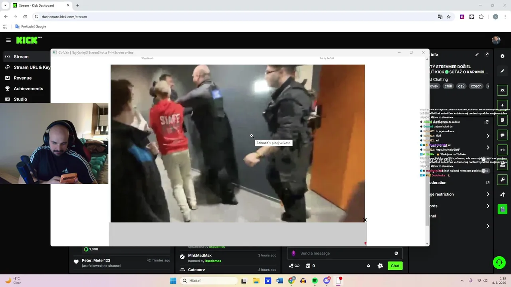Select the czech tag chip
Screen dimensions: 511x287
(476, 86)
